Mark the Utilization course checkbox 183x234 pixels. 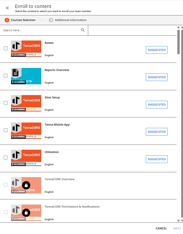click(6, 158)
